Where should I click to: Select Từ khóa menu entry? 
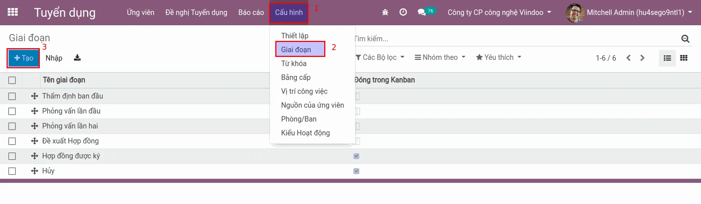coord(294,63)
